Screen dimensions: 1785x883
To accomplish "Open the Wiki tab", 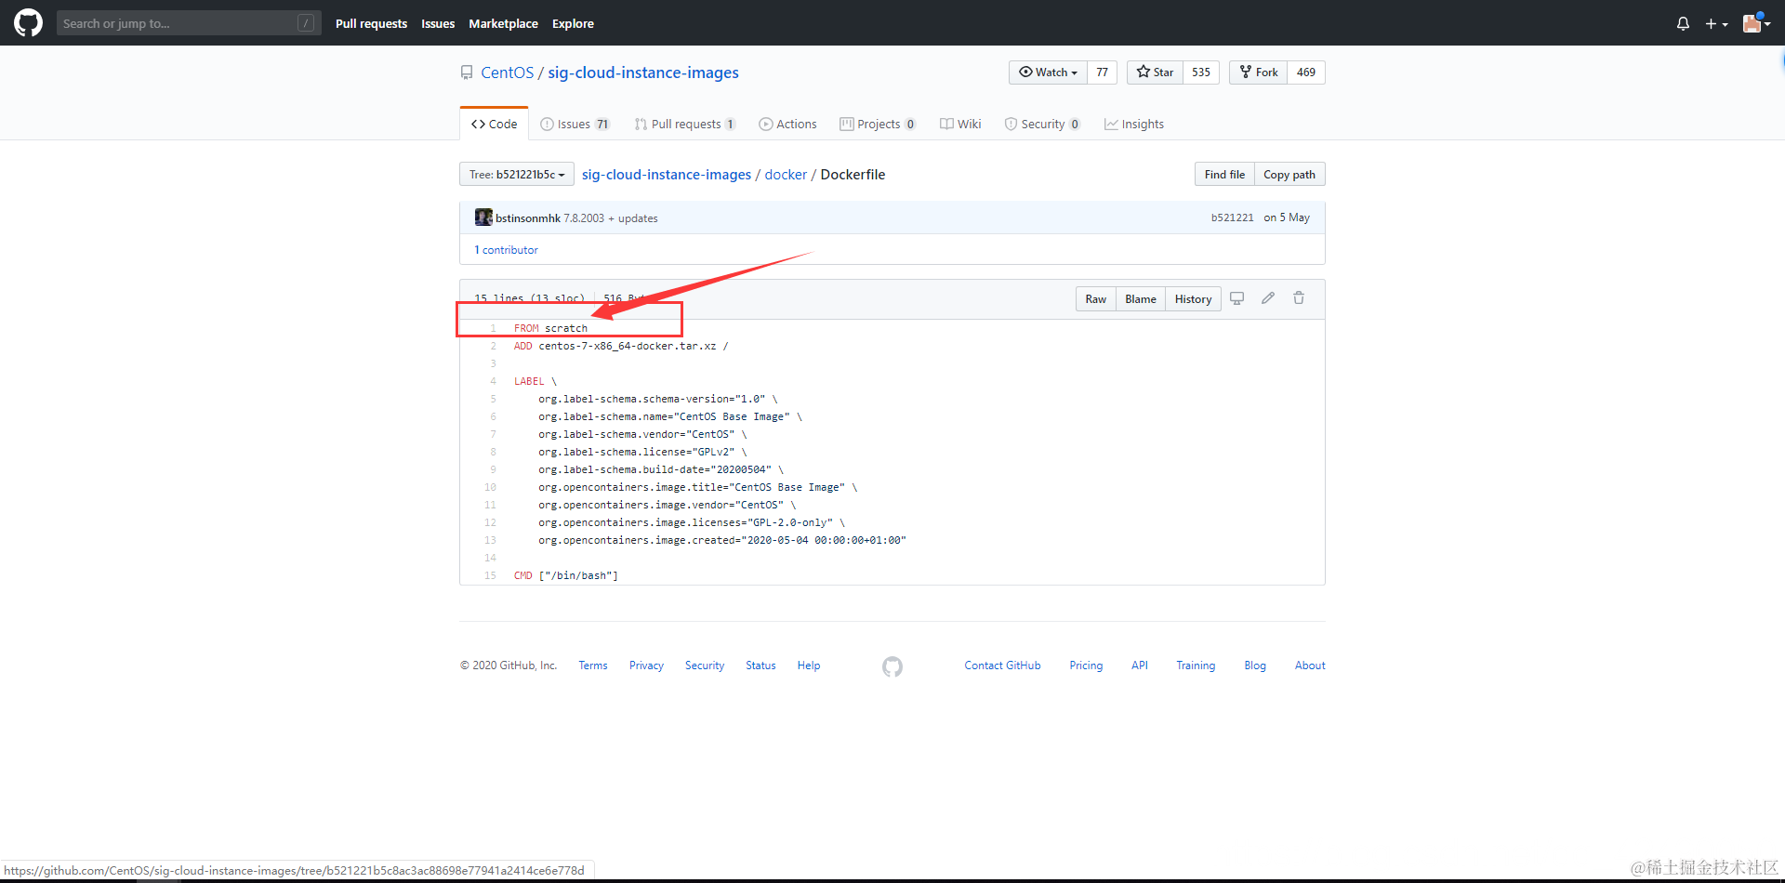I will 960,124.
